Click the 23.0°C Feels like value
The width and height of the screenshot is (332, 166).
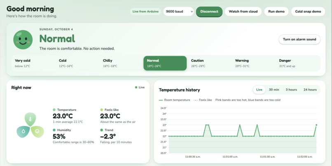(110, 116)
